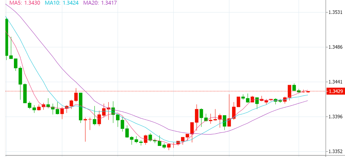Click the 1.3486 price axis label
The height and width of the screenshot is (157, 345).
point(335,47)
